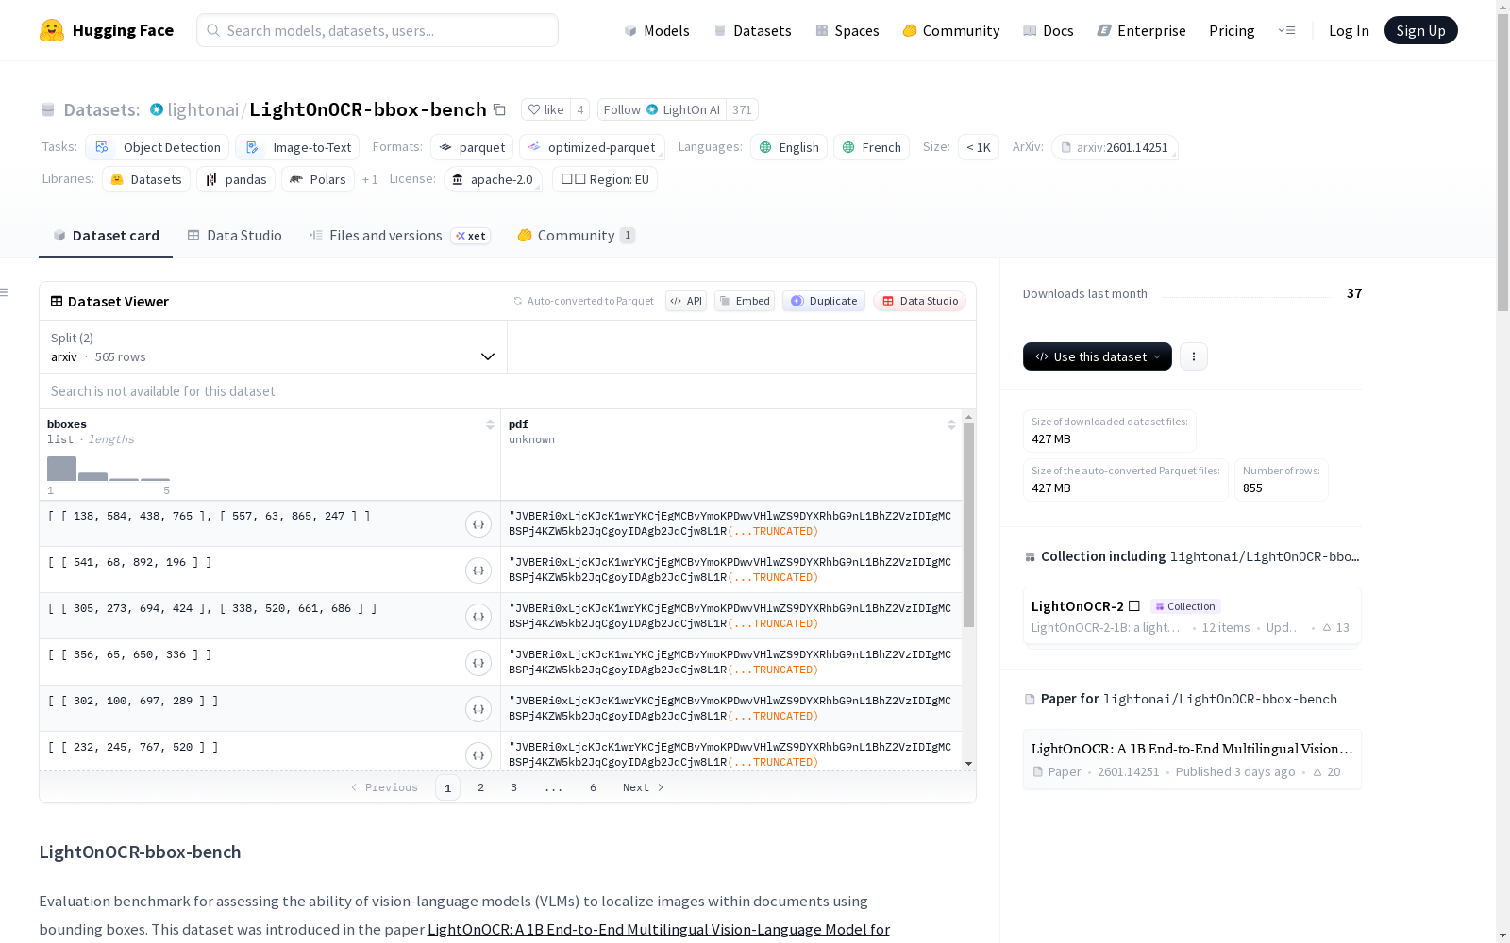Click the lightonai organization avatar icon
Viewport: 1510px width, 943px height.
[157, 109]
